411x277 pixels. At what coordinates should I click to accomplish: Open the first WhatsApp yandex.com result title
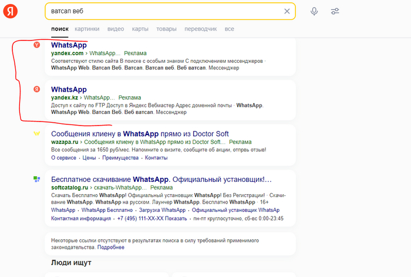[x=69, y=45]
